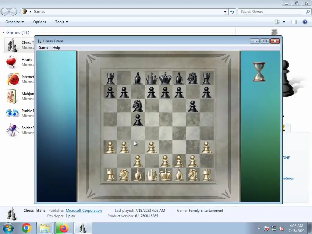The image size is (312, 234).
Task: Click the Family Entertainment genre text
Action: [206, 211]
